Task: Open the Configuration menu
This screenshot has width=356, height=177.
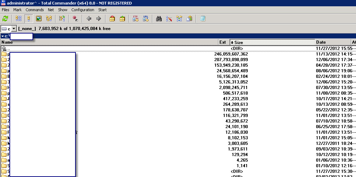Action: click(x=83, y=10)
